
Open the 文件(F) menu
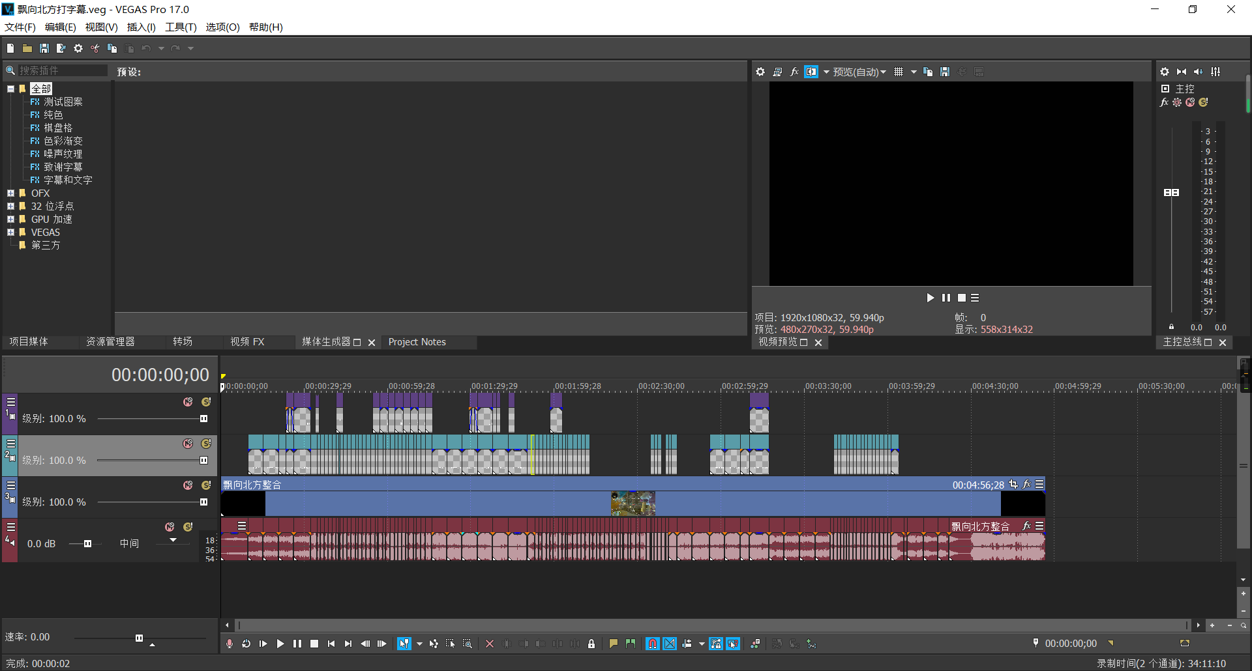pyautogui.click(x=20, y=27)
